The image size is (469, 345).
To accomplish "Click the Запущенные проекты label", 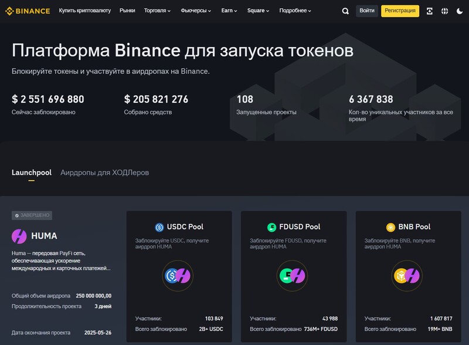I will (266, 112).
